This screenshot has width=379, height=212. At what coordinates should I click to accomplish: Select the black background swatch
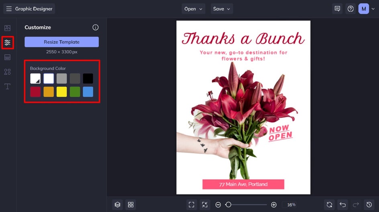point(88,79)
